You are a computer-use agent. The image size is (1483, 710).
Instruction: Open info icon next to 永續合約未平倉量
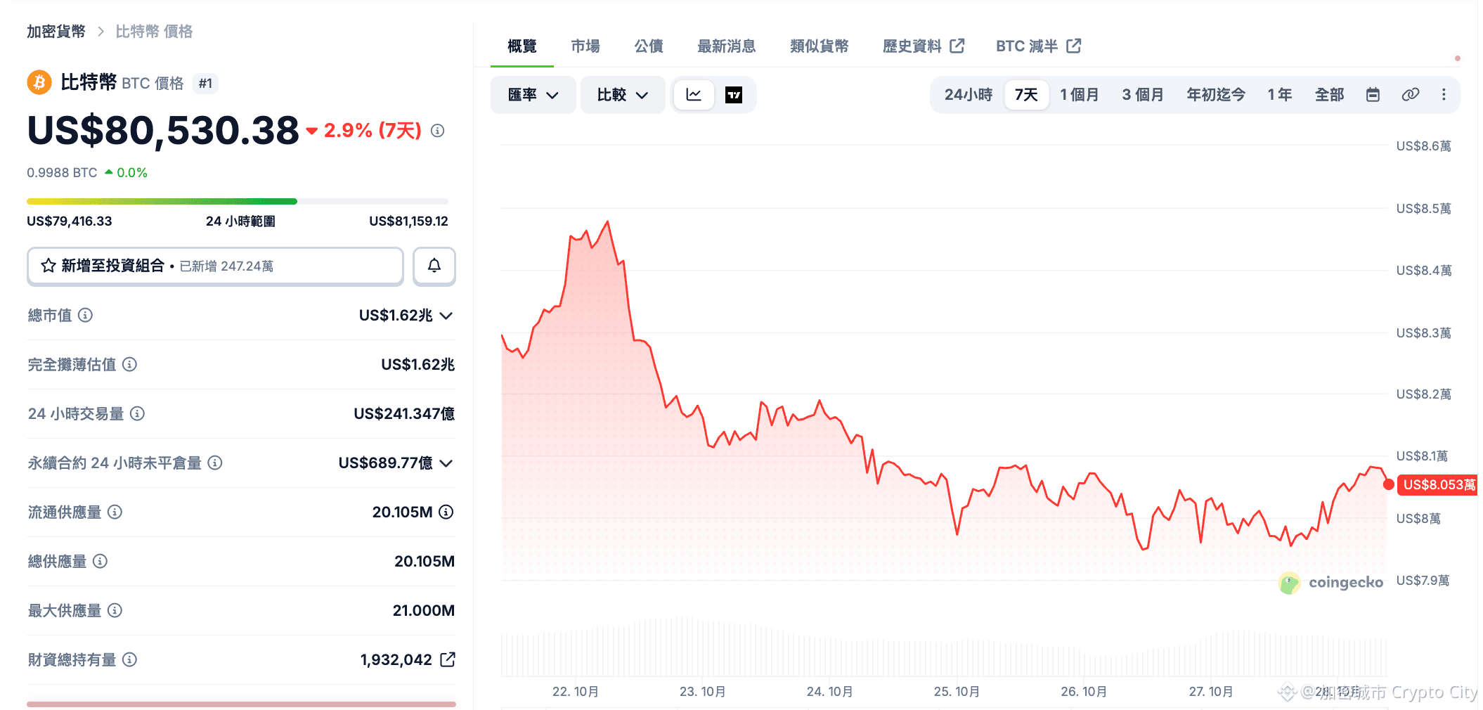(216, 463)
